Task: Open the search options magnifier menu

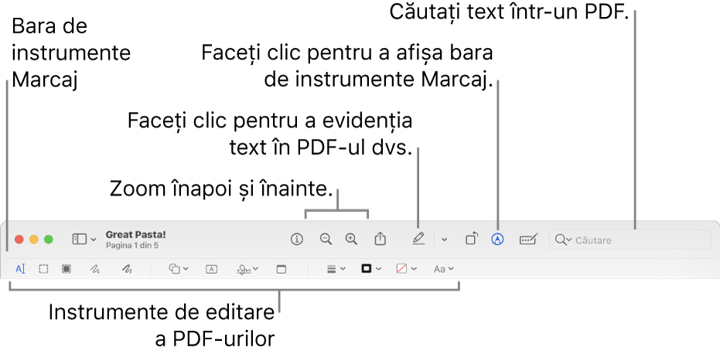Action: point(563,240)
